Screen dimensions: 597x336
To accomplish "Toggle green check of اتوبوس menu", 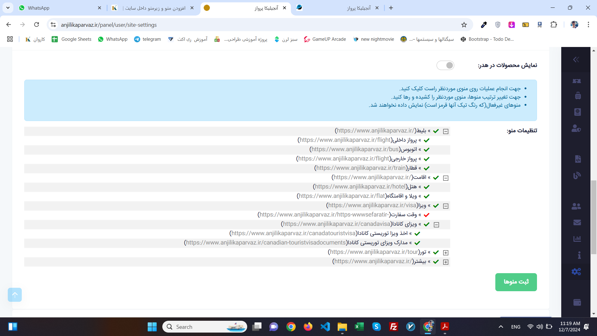I will click(x=427, y=150).
